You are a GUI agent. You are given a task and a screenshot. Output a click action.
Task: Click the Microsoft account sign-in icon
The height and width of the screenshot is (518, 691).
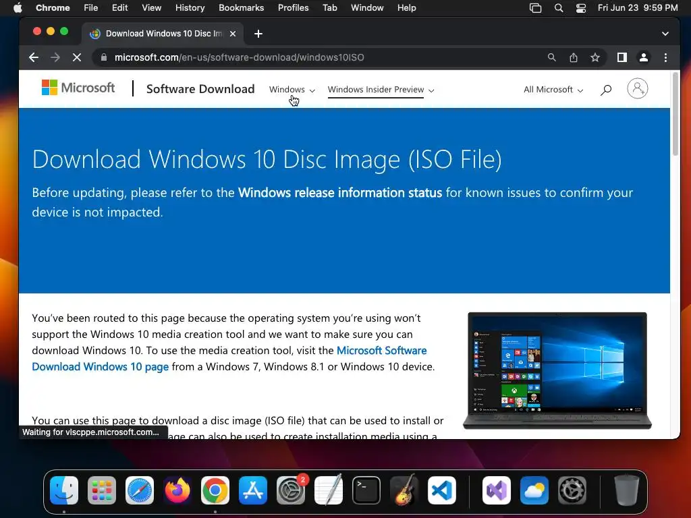click(x=637, y=88)
